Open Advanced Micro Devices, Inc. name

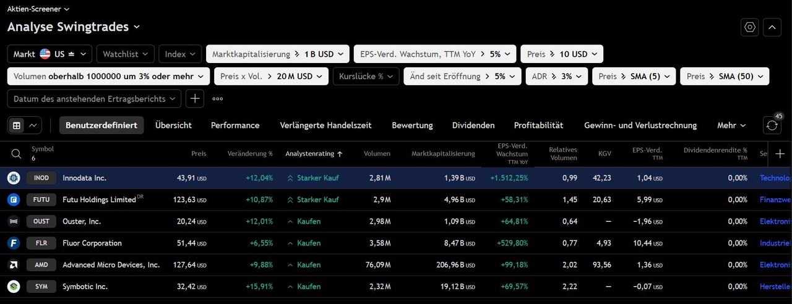click(111, 264)
